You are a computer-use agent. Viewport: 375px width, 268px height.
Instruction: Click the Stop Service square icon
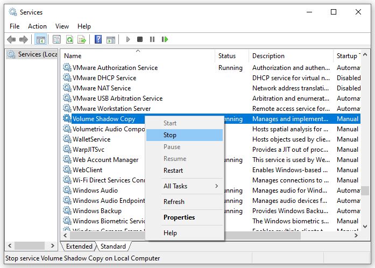[140, 39]
